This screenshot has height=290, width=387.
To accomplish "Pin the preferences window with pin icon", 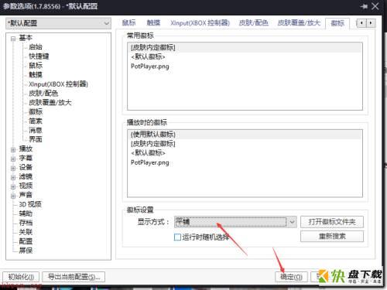I will pyautogui.click(x=364, y=6).
